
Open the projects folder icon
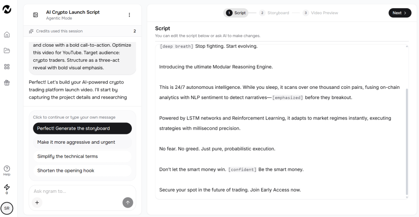(7, 50)
